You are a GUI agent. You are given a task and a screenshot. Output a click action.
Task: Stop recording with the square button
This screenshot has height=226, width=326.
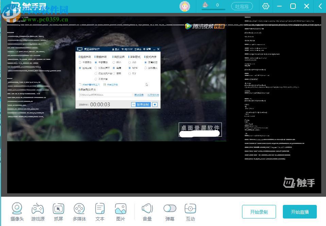(155, 104)
